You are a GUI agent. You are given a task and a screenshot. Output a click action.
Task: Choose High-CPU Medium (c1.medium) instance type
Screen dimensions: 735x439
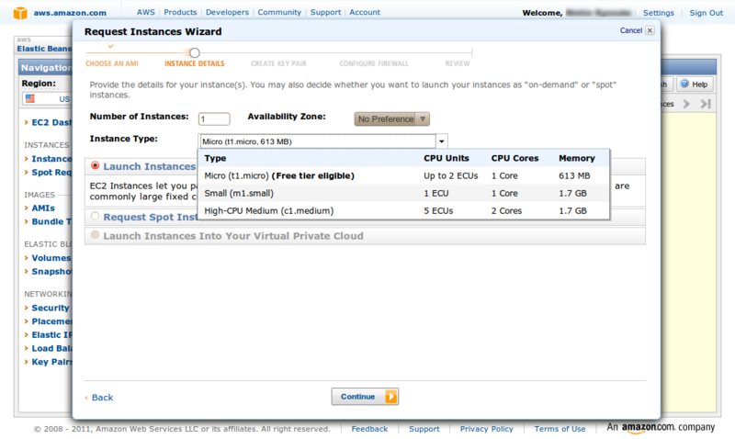point(403,211)
